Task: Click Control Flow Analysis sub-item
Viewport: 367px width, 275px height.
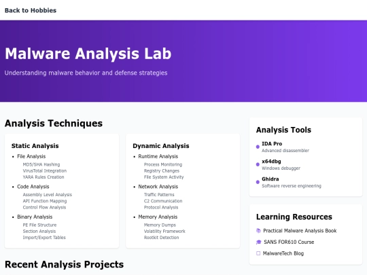Action: coord(44,207)
